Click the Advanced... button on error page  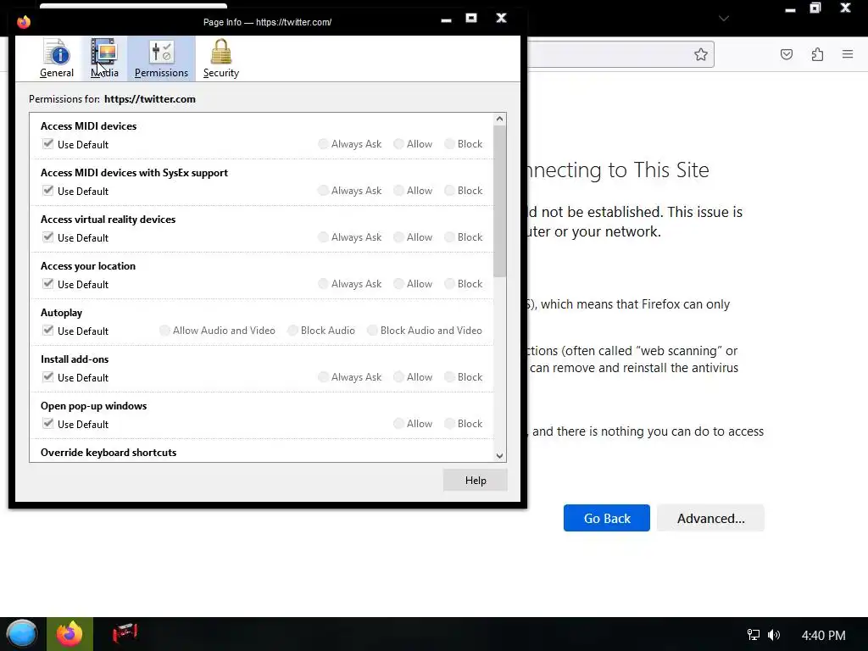pos(711,518)
